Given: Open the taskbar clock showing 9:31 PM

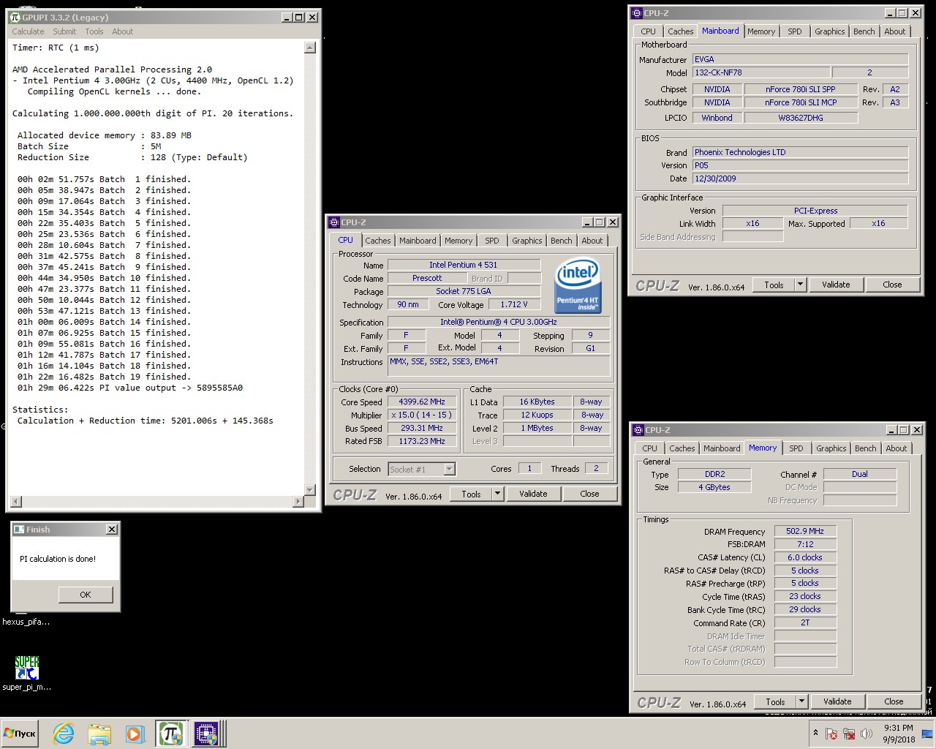Looking at the screenshot, I should [899, 734].
